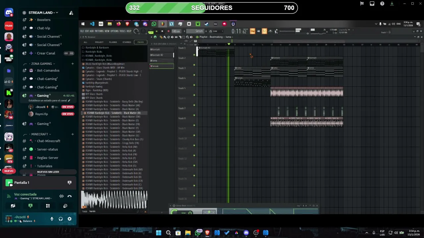Open FL Studio FILE menu
Viewport: 424px width, 238px height.
82,31
